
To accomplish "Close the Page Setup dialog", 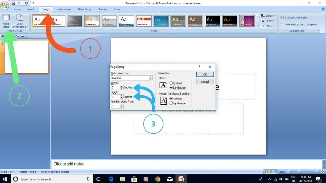I will coord(210,67).
